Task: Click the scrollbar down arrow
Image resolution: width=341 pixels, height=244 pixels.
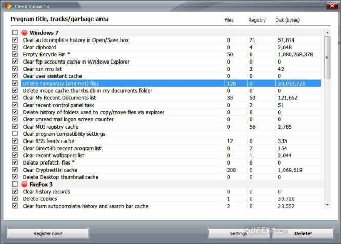Action: (327, 205)
